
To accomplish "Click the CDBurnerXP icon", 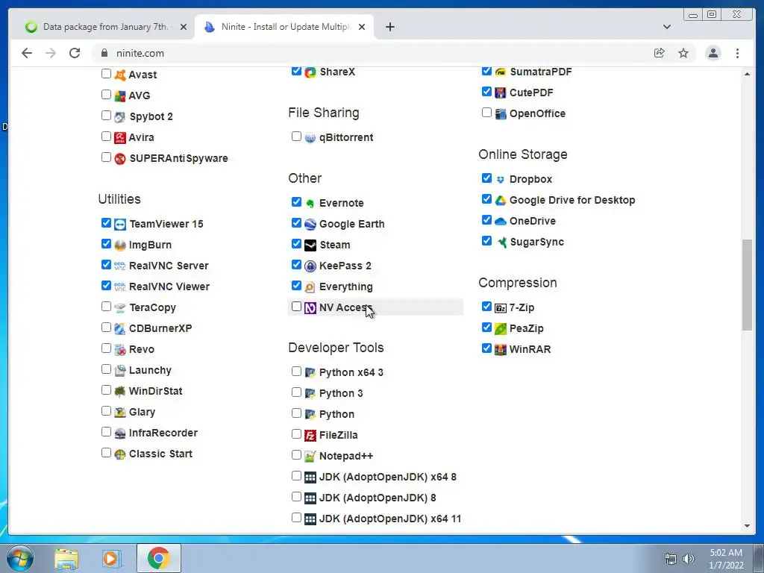I will (x=120, y=329).
